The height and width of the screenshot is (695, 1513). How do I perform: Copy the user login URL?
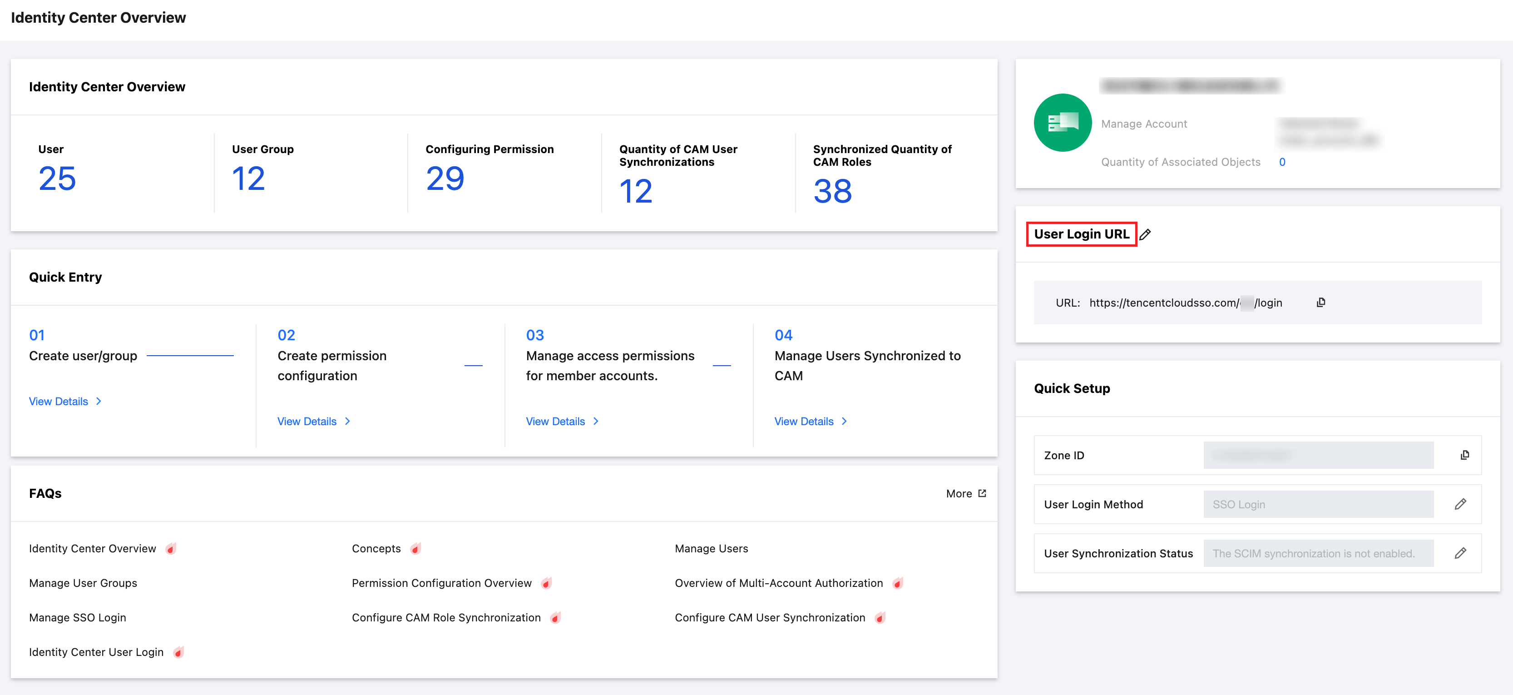[x=1320, y=303]
